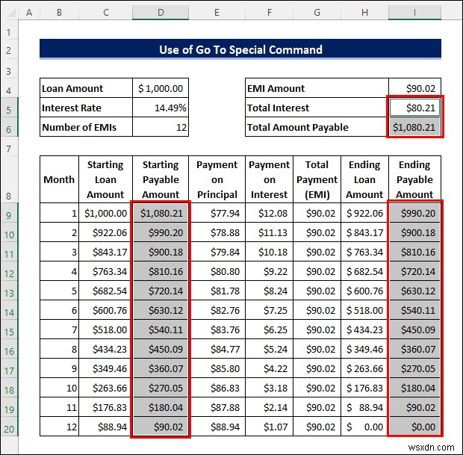
Task: Click row 5 header
Action: 9,108
